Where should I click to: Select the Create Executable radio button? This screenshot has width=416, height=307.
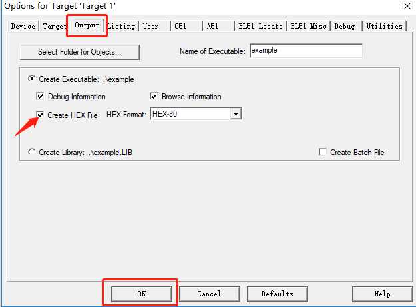31,79
